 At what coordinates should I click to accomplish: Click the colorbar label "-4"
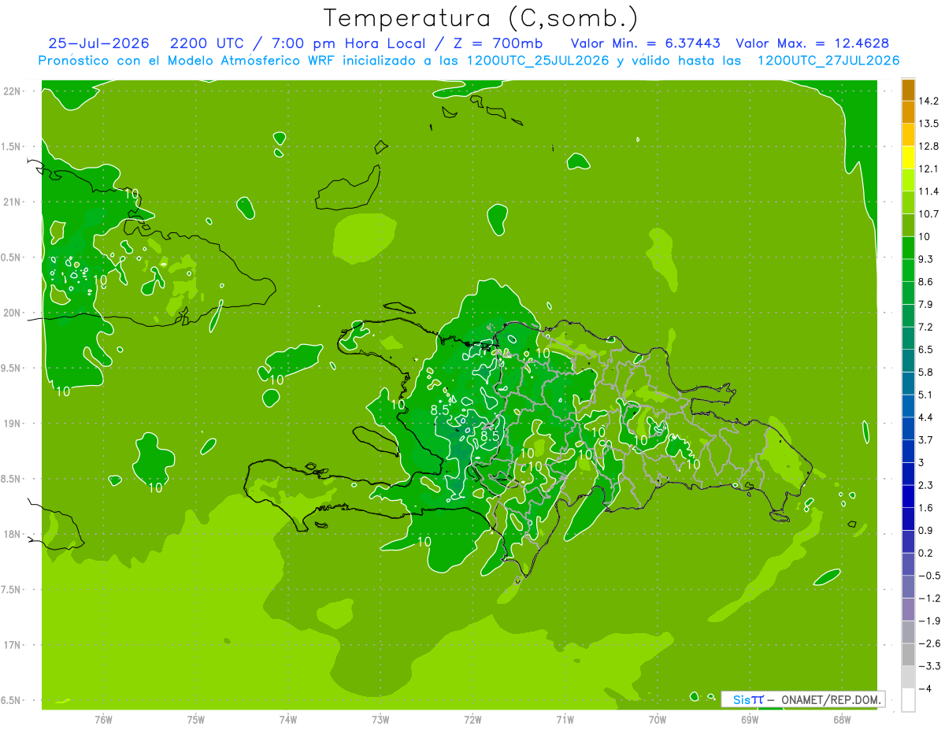(x=925, y=688)
